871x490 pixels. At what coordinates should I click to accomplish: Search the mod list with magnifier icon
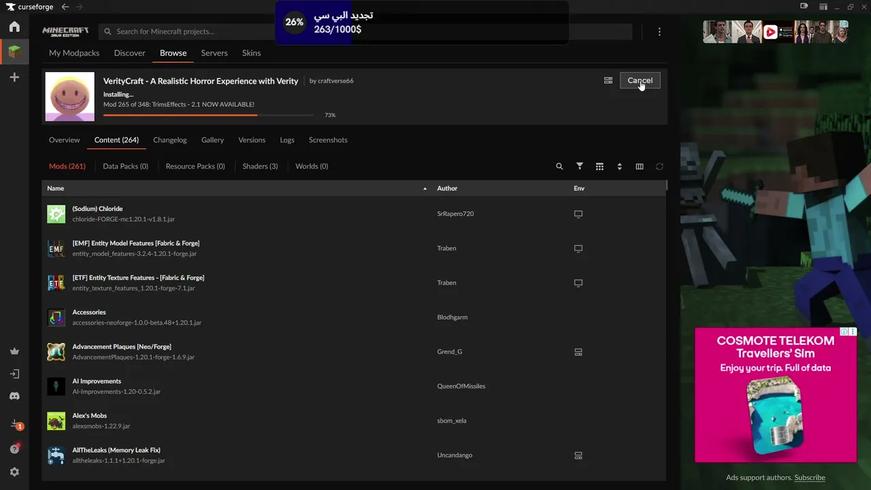pos(559,166)
